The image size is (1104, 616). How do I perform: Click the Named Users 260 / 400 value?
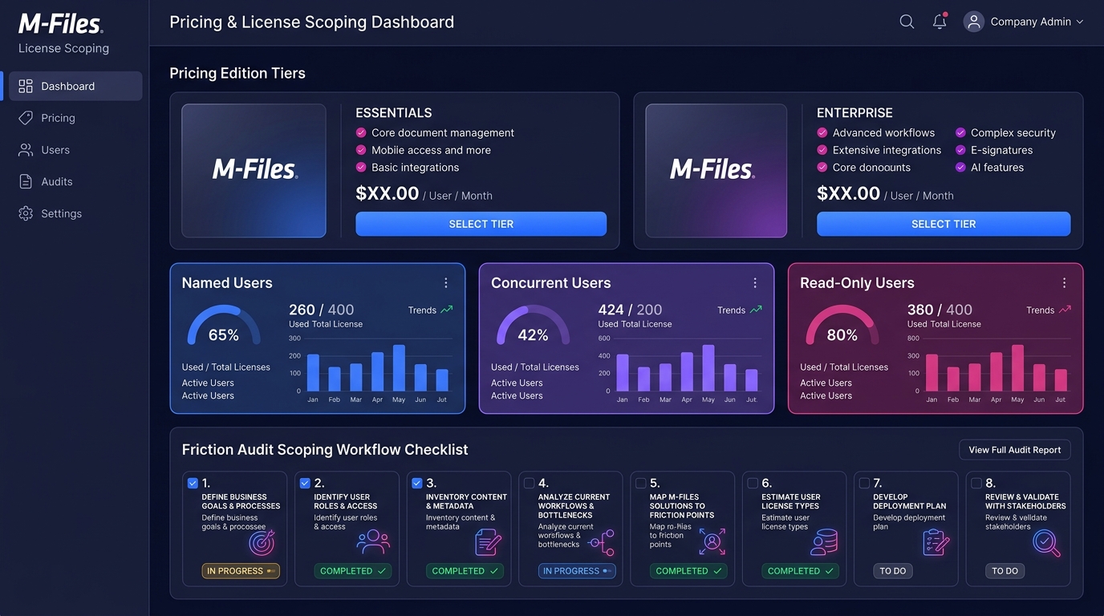[321, 310]
